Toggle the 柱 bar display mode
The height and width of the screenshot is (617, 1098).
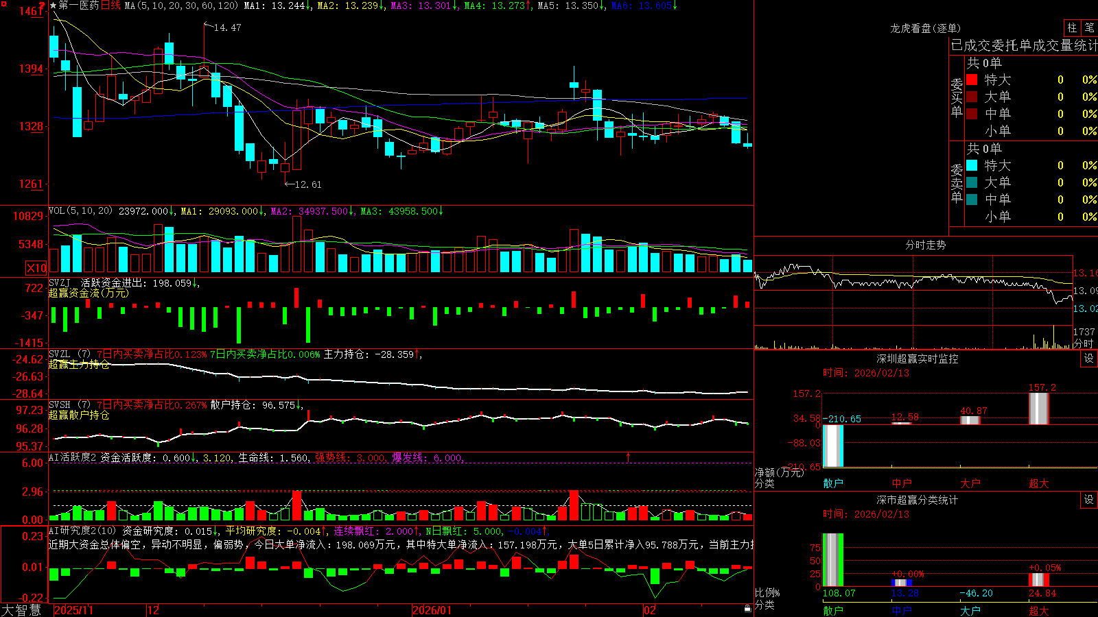(x=1072, y=27)
